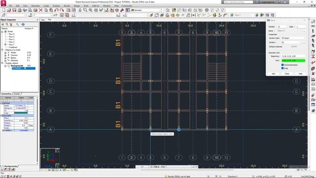
Task: Click the green Color swatch in properties
Action: [21, 113]
